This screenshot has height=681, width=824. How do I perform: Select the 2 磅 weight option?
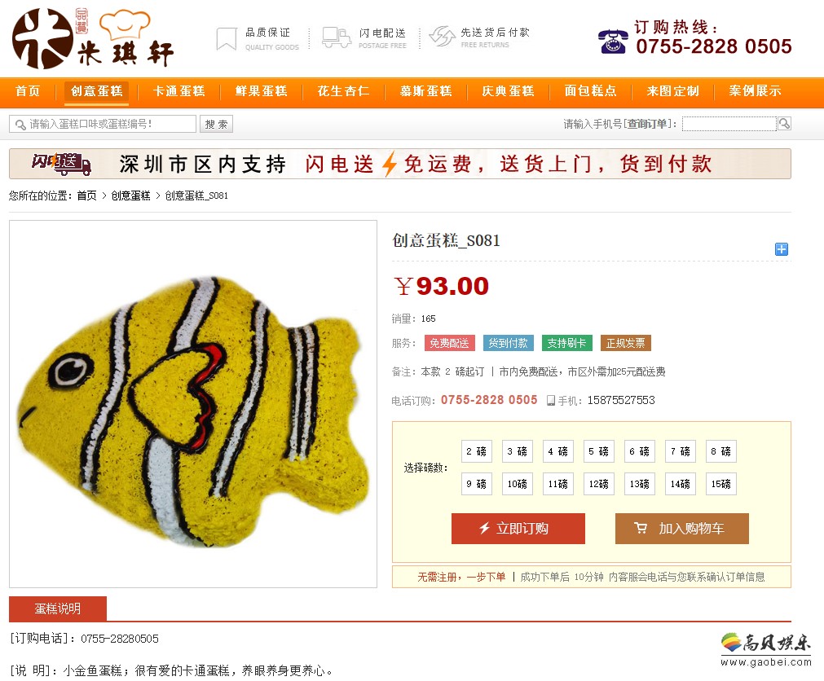click(x=476, y=451)
